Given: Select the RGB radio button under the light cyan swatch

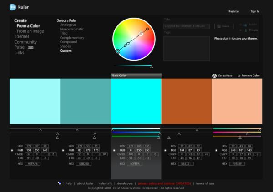Looking at the screenshot, I should (x=12, y=149).
